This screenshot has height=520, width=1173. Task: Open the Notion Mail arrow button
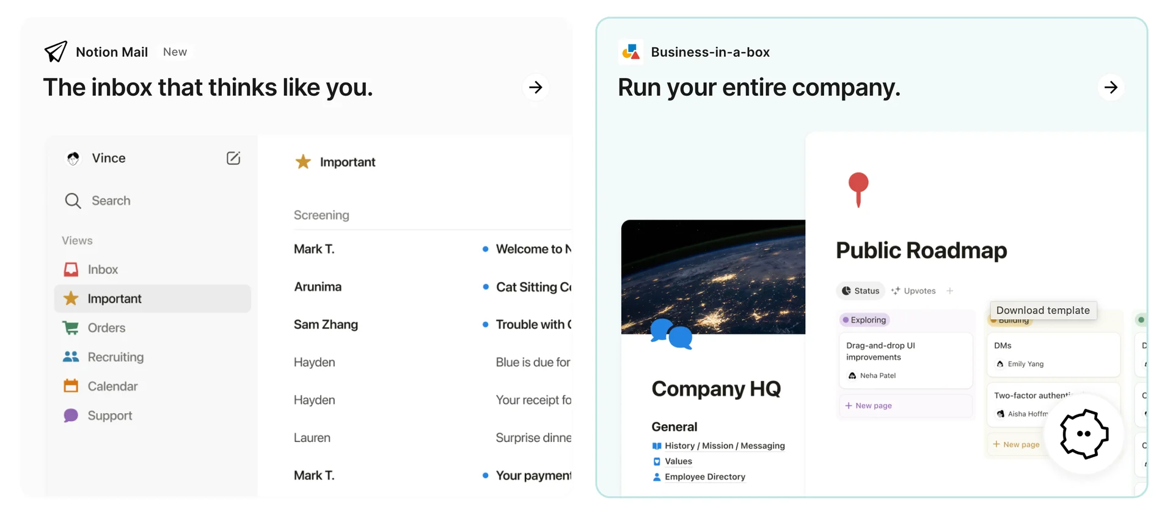click(536, 87)
